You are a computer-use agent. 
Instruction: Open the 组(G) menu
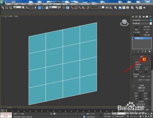pos(23,4)
